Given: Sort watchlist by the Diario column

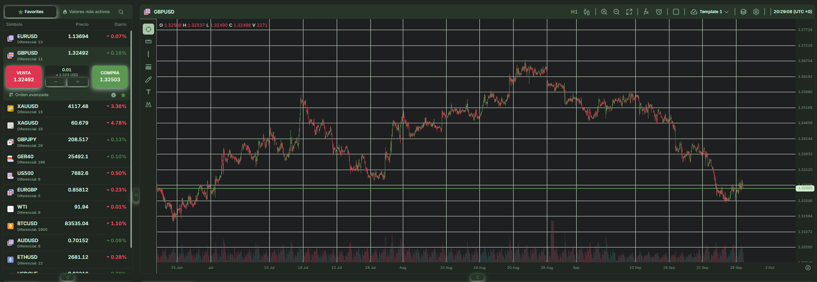Looking at the screenshot, I should (120, 24).
